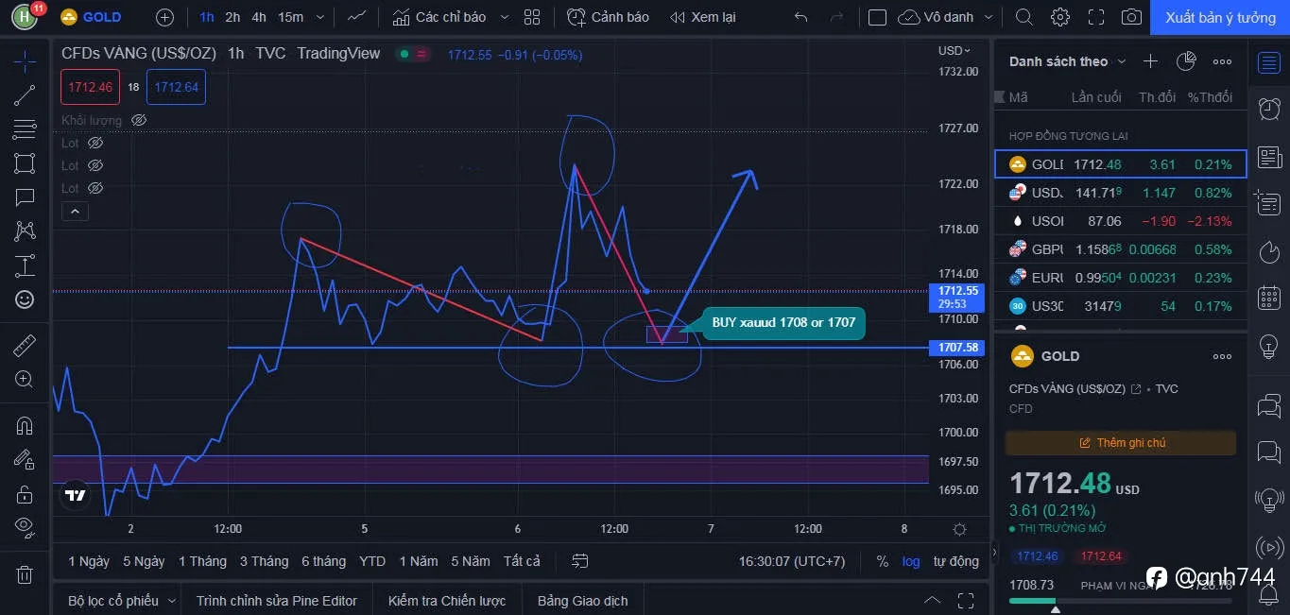Toggle the log scale option

[x=911, y=561]
